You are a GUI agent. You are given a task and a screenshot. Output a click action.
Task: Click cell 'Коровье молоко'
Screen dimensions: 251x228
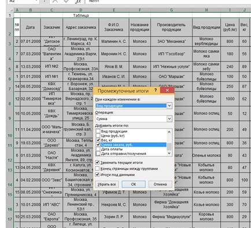pyautogui.click(x=206, y=216)
